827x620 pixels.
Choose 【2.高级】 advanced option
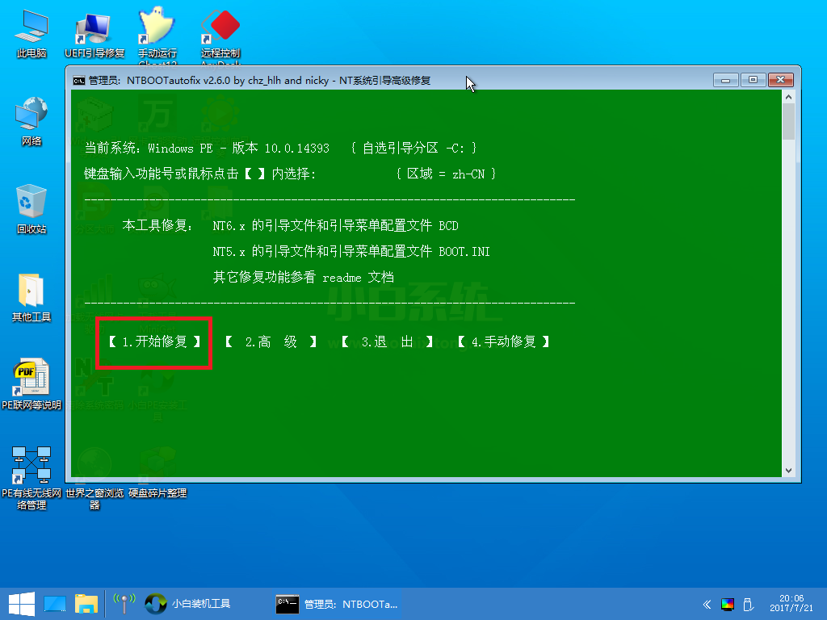(271, 342)
